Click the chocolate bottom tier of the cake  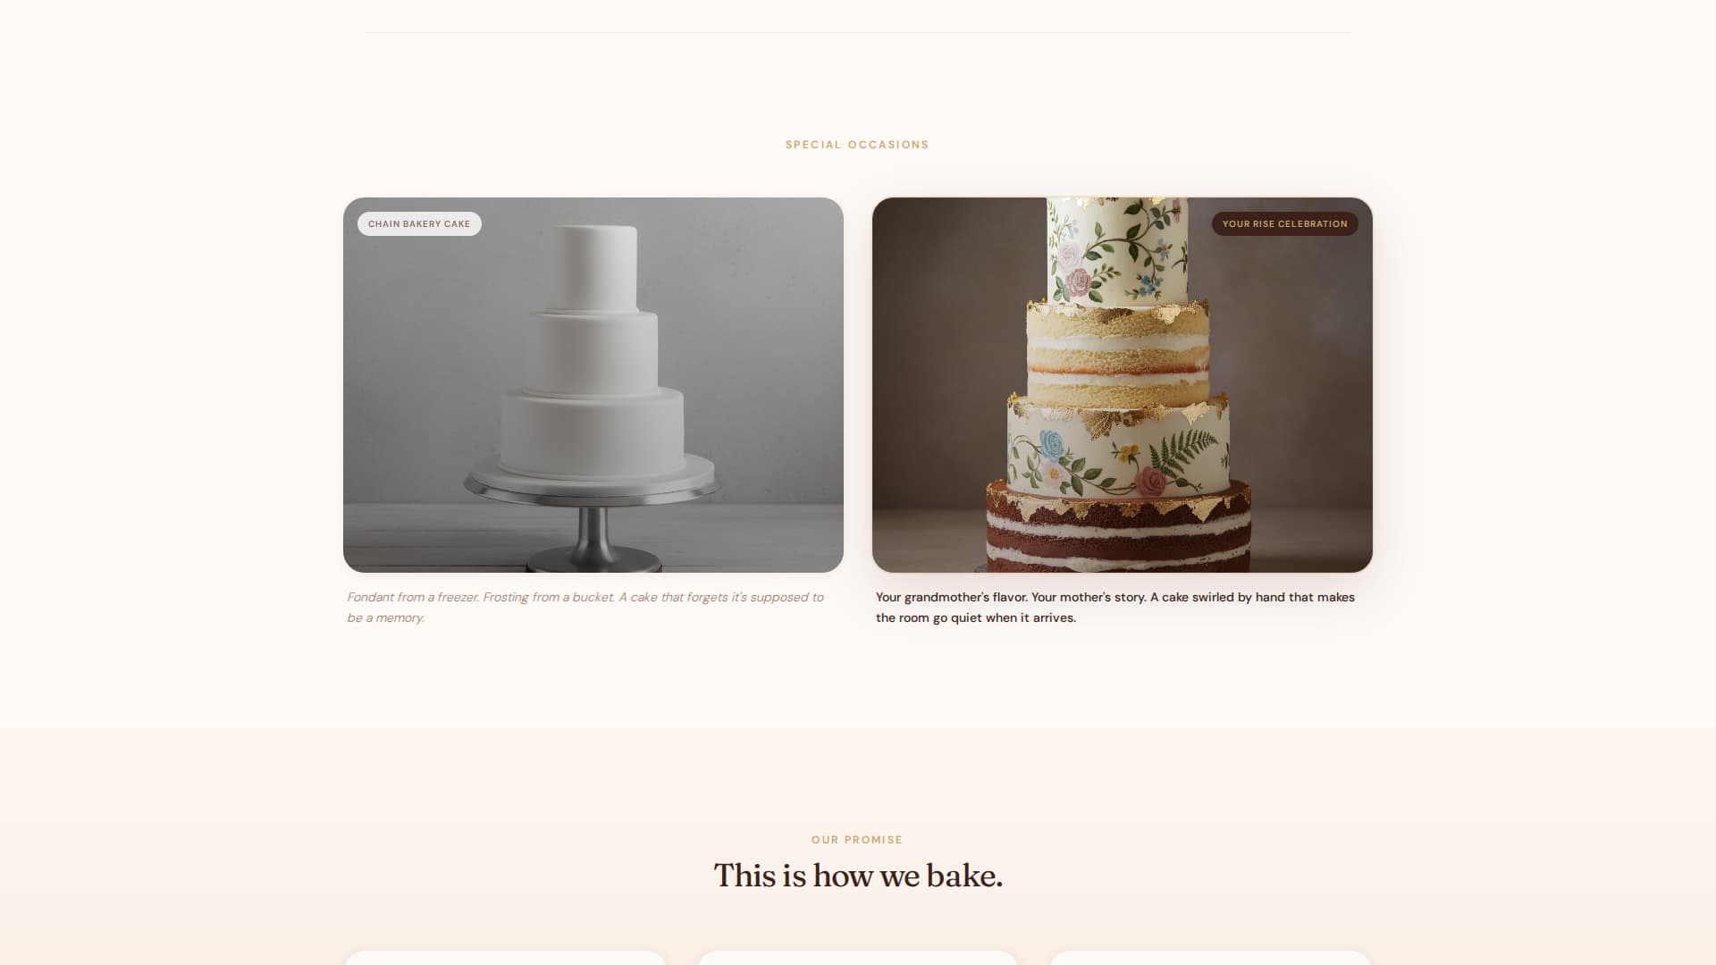1119,527
